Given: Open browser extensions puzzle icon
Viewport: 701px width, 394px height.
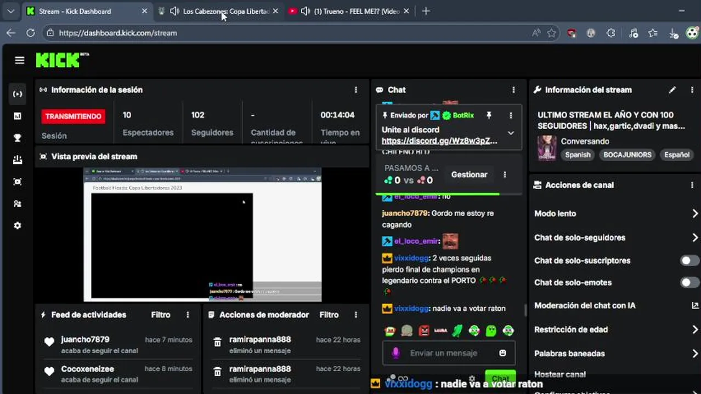Looking at the screenshot, I should pyautogui.click(x=611, y=33).
